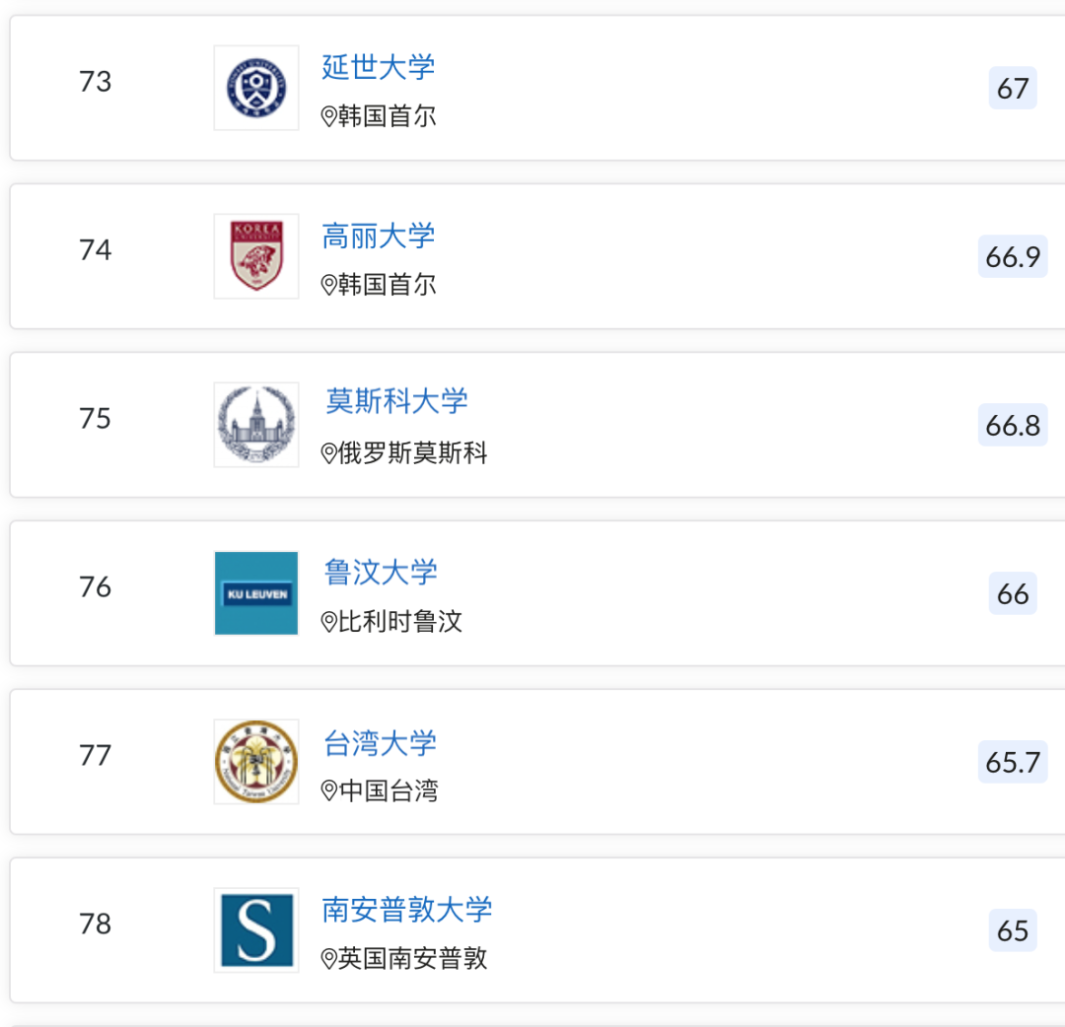The width and height of the screenshot is (1065, 1027).
Task: Open the 高丽大学 link
Action: click(x=378, y=237)
